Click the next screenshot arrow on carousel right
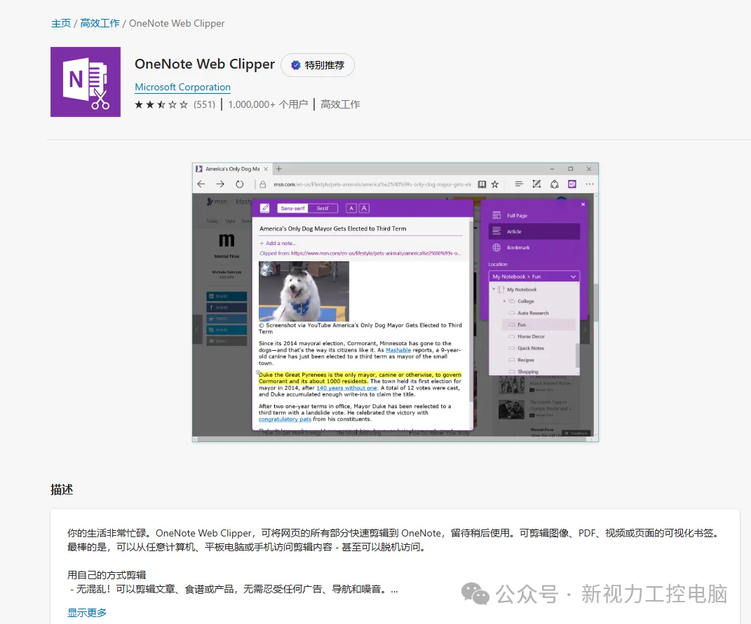 [x=585, y=329]
